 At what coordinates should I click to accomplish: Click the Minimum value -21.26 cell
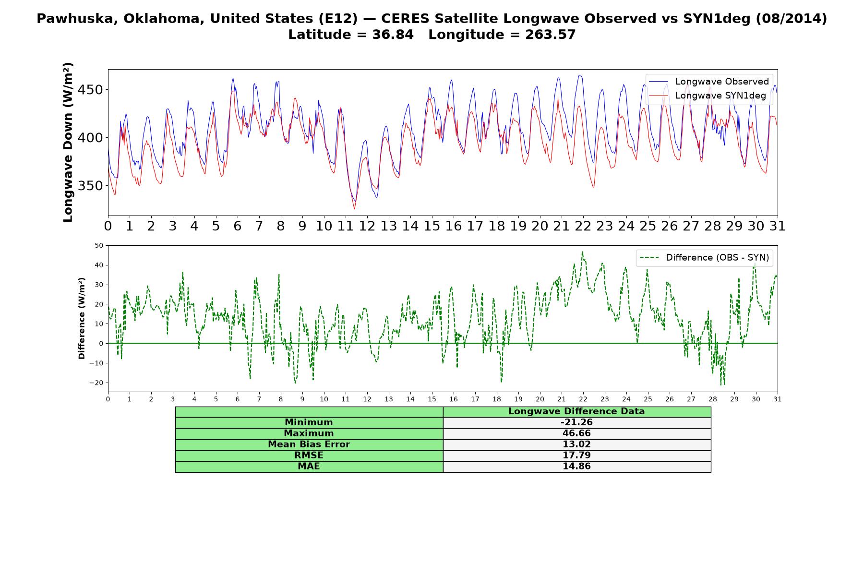[577, 422]
